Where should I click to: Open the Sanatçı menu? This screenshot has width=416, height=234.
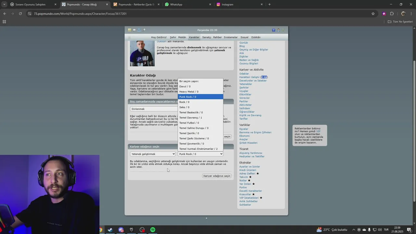click(x=207, y=37)
